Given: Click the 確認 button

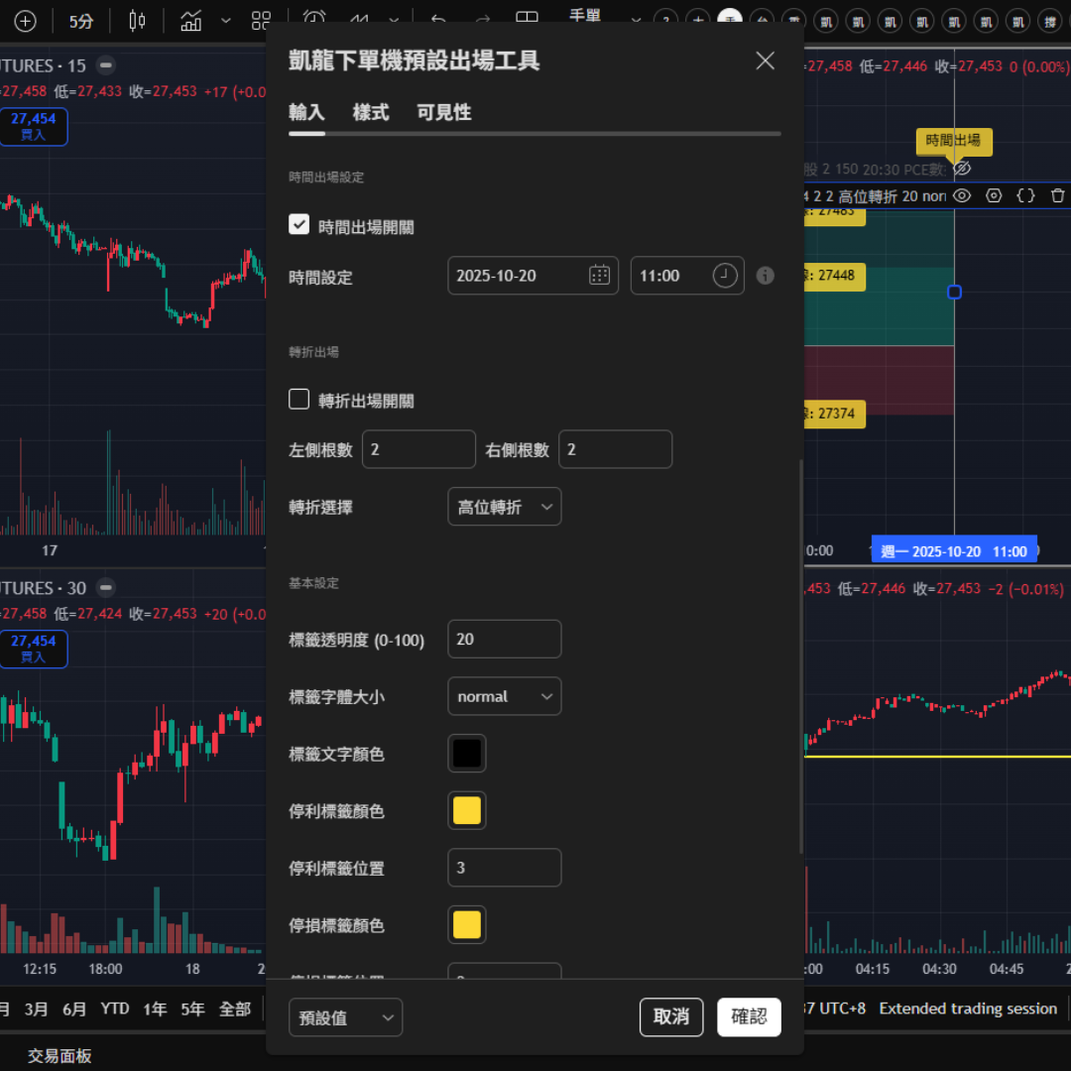Looking at the screenshot, I should click(x=749, y=1017).
